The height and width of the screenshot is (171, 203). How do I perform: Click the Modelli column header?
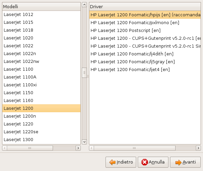click(x=41, y=6)
